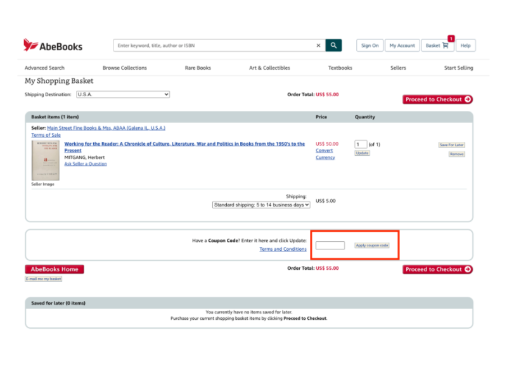Screen dimensions: 507x380
Task: Click Save For Later button
Action: [452, 145]
